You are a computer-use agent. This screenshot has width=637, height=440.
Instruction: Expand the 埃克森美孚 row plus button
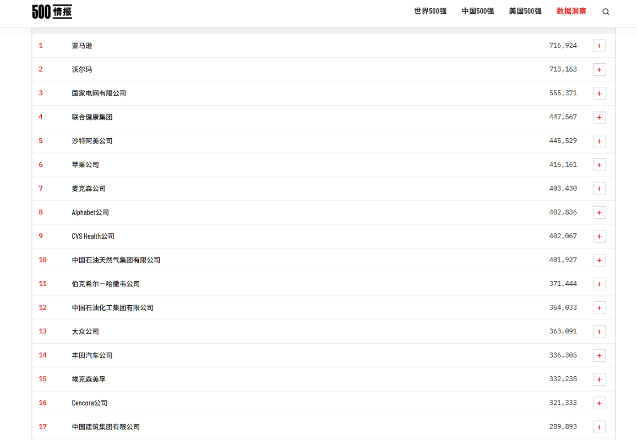[x=599, y=380]
